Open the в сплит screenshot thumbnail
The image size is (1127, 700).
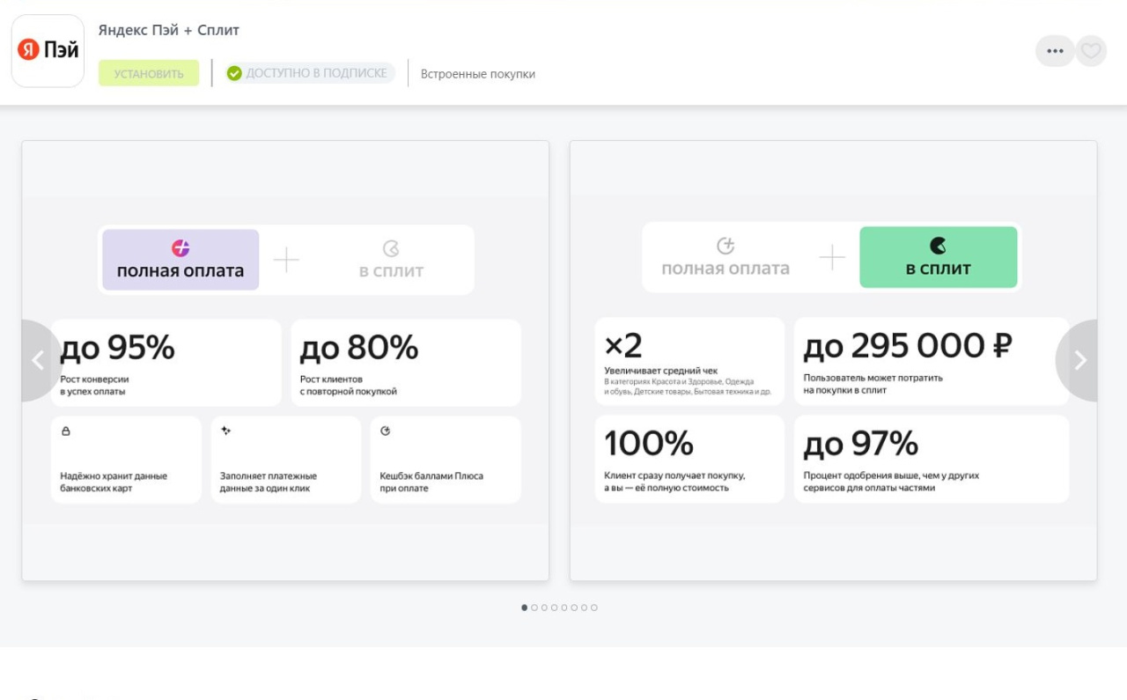point(833,360)
